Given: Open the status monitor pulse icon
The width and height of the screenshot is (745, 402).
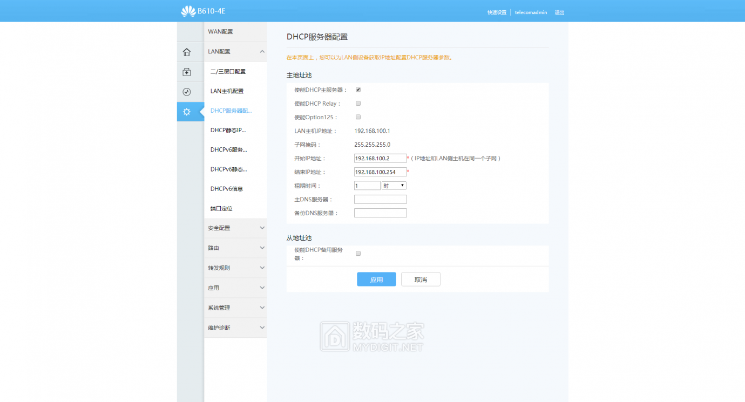Looking at the screenshot, I should coord(187,92).
